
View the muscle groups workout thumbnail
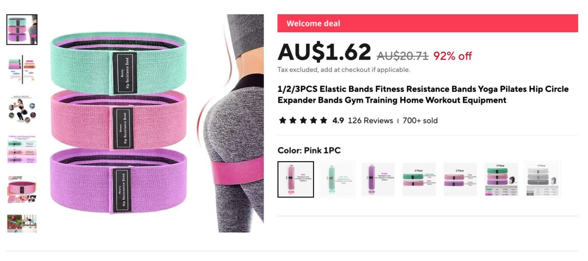(22, 109)
